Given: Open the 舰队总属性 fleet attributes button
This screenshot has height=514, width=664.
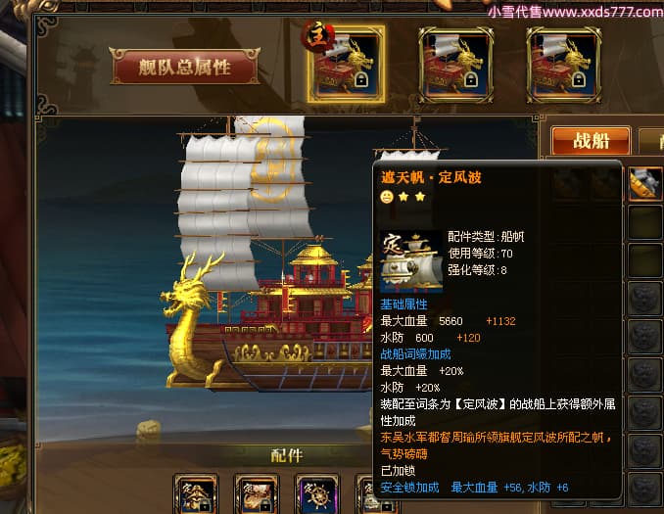Looking at the screenshot, I should [185, 67].
